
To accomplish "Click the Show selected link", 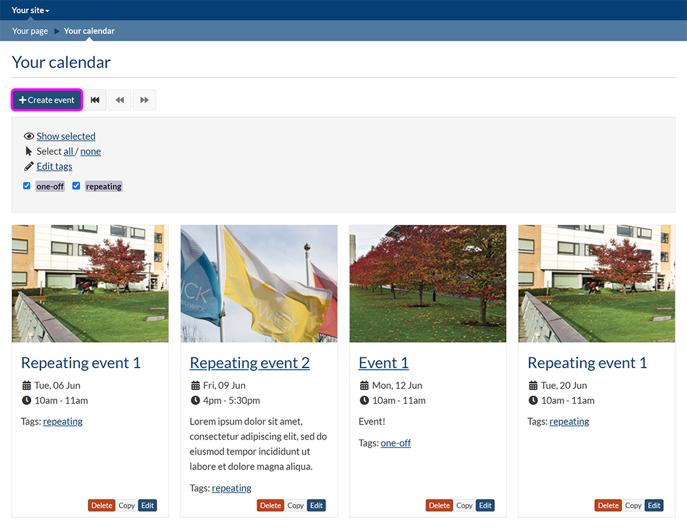I will tap(66, 136).
